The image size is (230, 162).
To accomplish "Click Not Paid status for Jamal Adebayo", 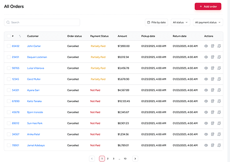I will [95, 145].
